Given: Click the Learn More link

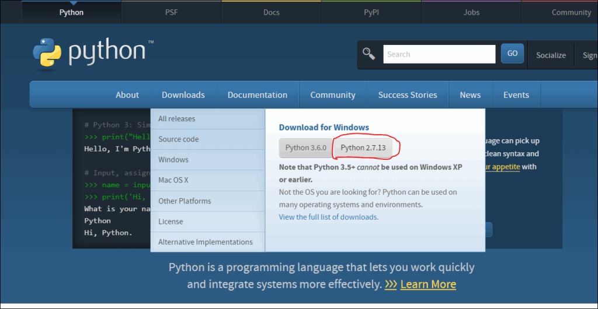Looking at the screenshot, I should (428, 285).
